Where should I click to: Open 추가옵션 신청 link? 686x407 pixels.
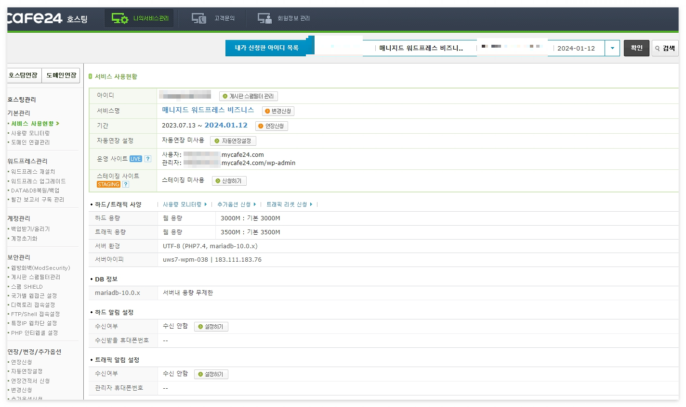coord(237,204)
